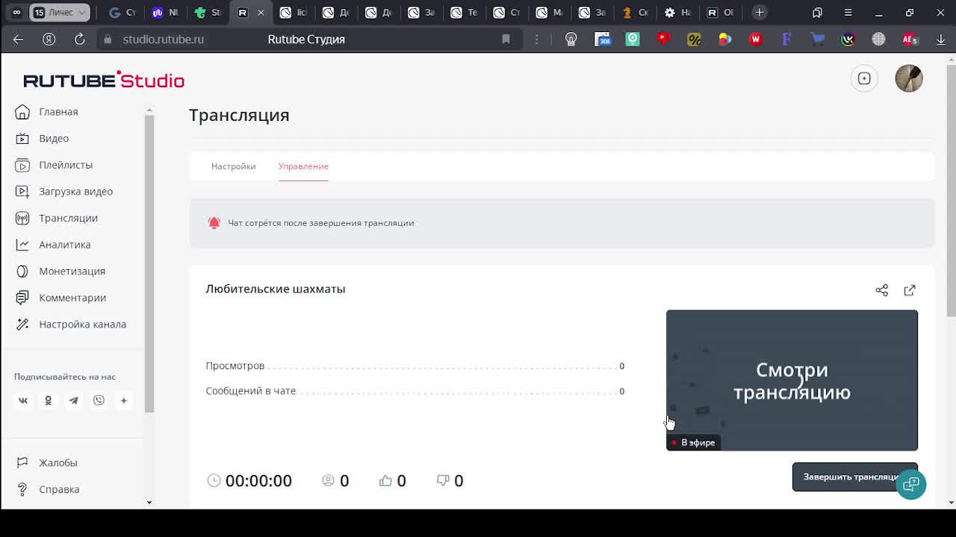Image resolution: width=956 pixels, height=537 pixels.
Task: Click the Odnoklassniki social icon
Action: pyautogui.click(x=48, y=401)
